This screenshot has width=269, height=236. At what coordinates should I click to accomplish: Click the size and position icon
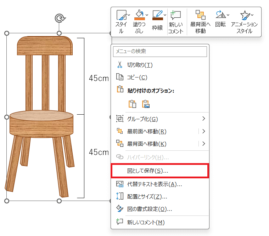(120, 196)
